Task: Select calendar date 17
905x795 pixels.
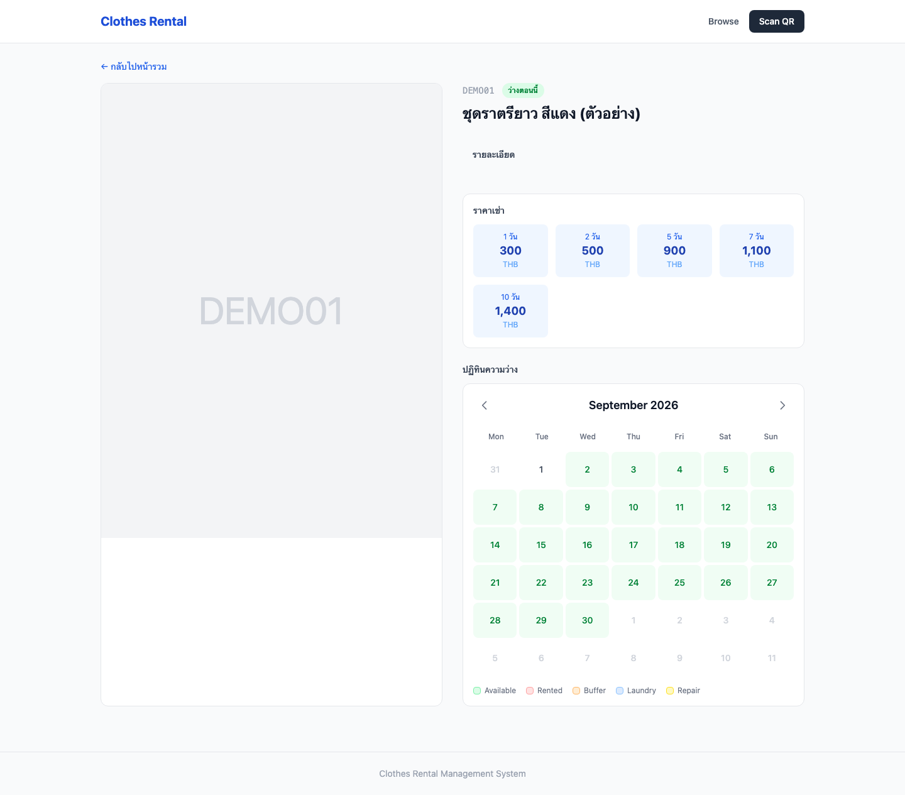Action: point(633,545)
